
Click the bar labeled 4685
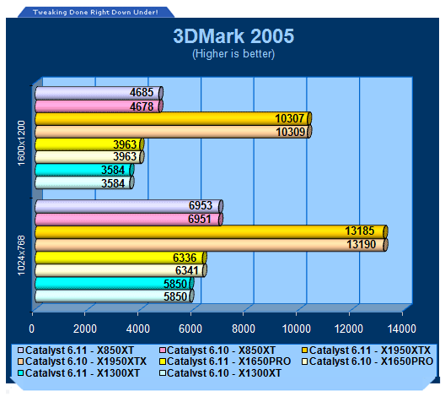coord(99,93)
